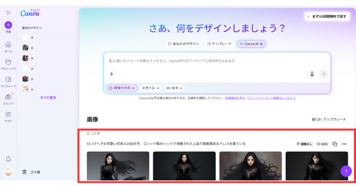Open the first generated image thumbnail

point(118,166)
